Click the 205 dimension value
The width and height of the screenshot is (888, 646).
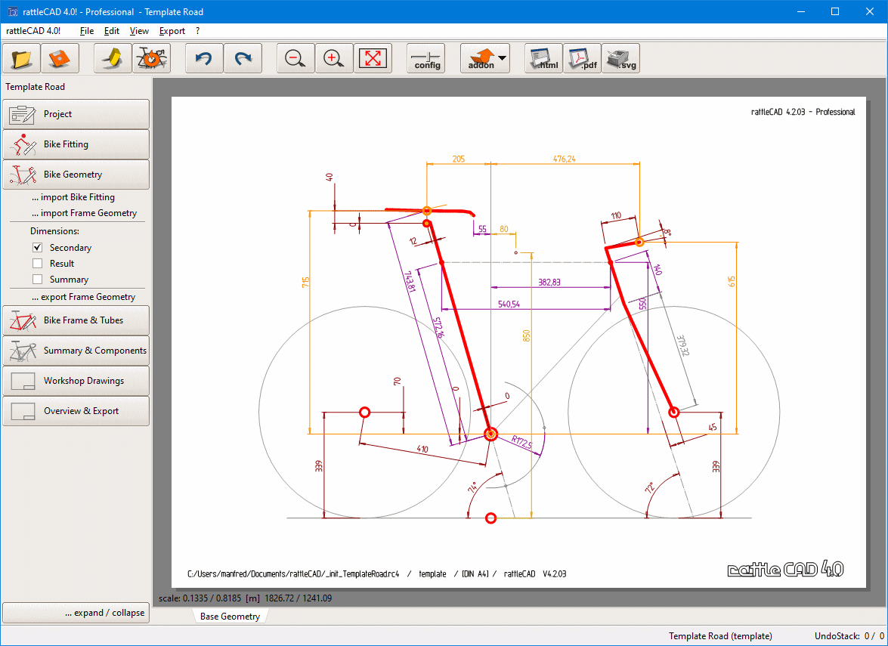point(458,159)
